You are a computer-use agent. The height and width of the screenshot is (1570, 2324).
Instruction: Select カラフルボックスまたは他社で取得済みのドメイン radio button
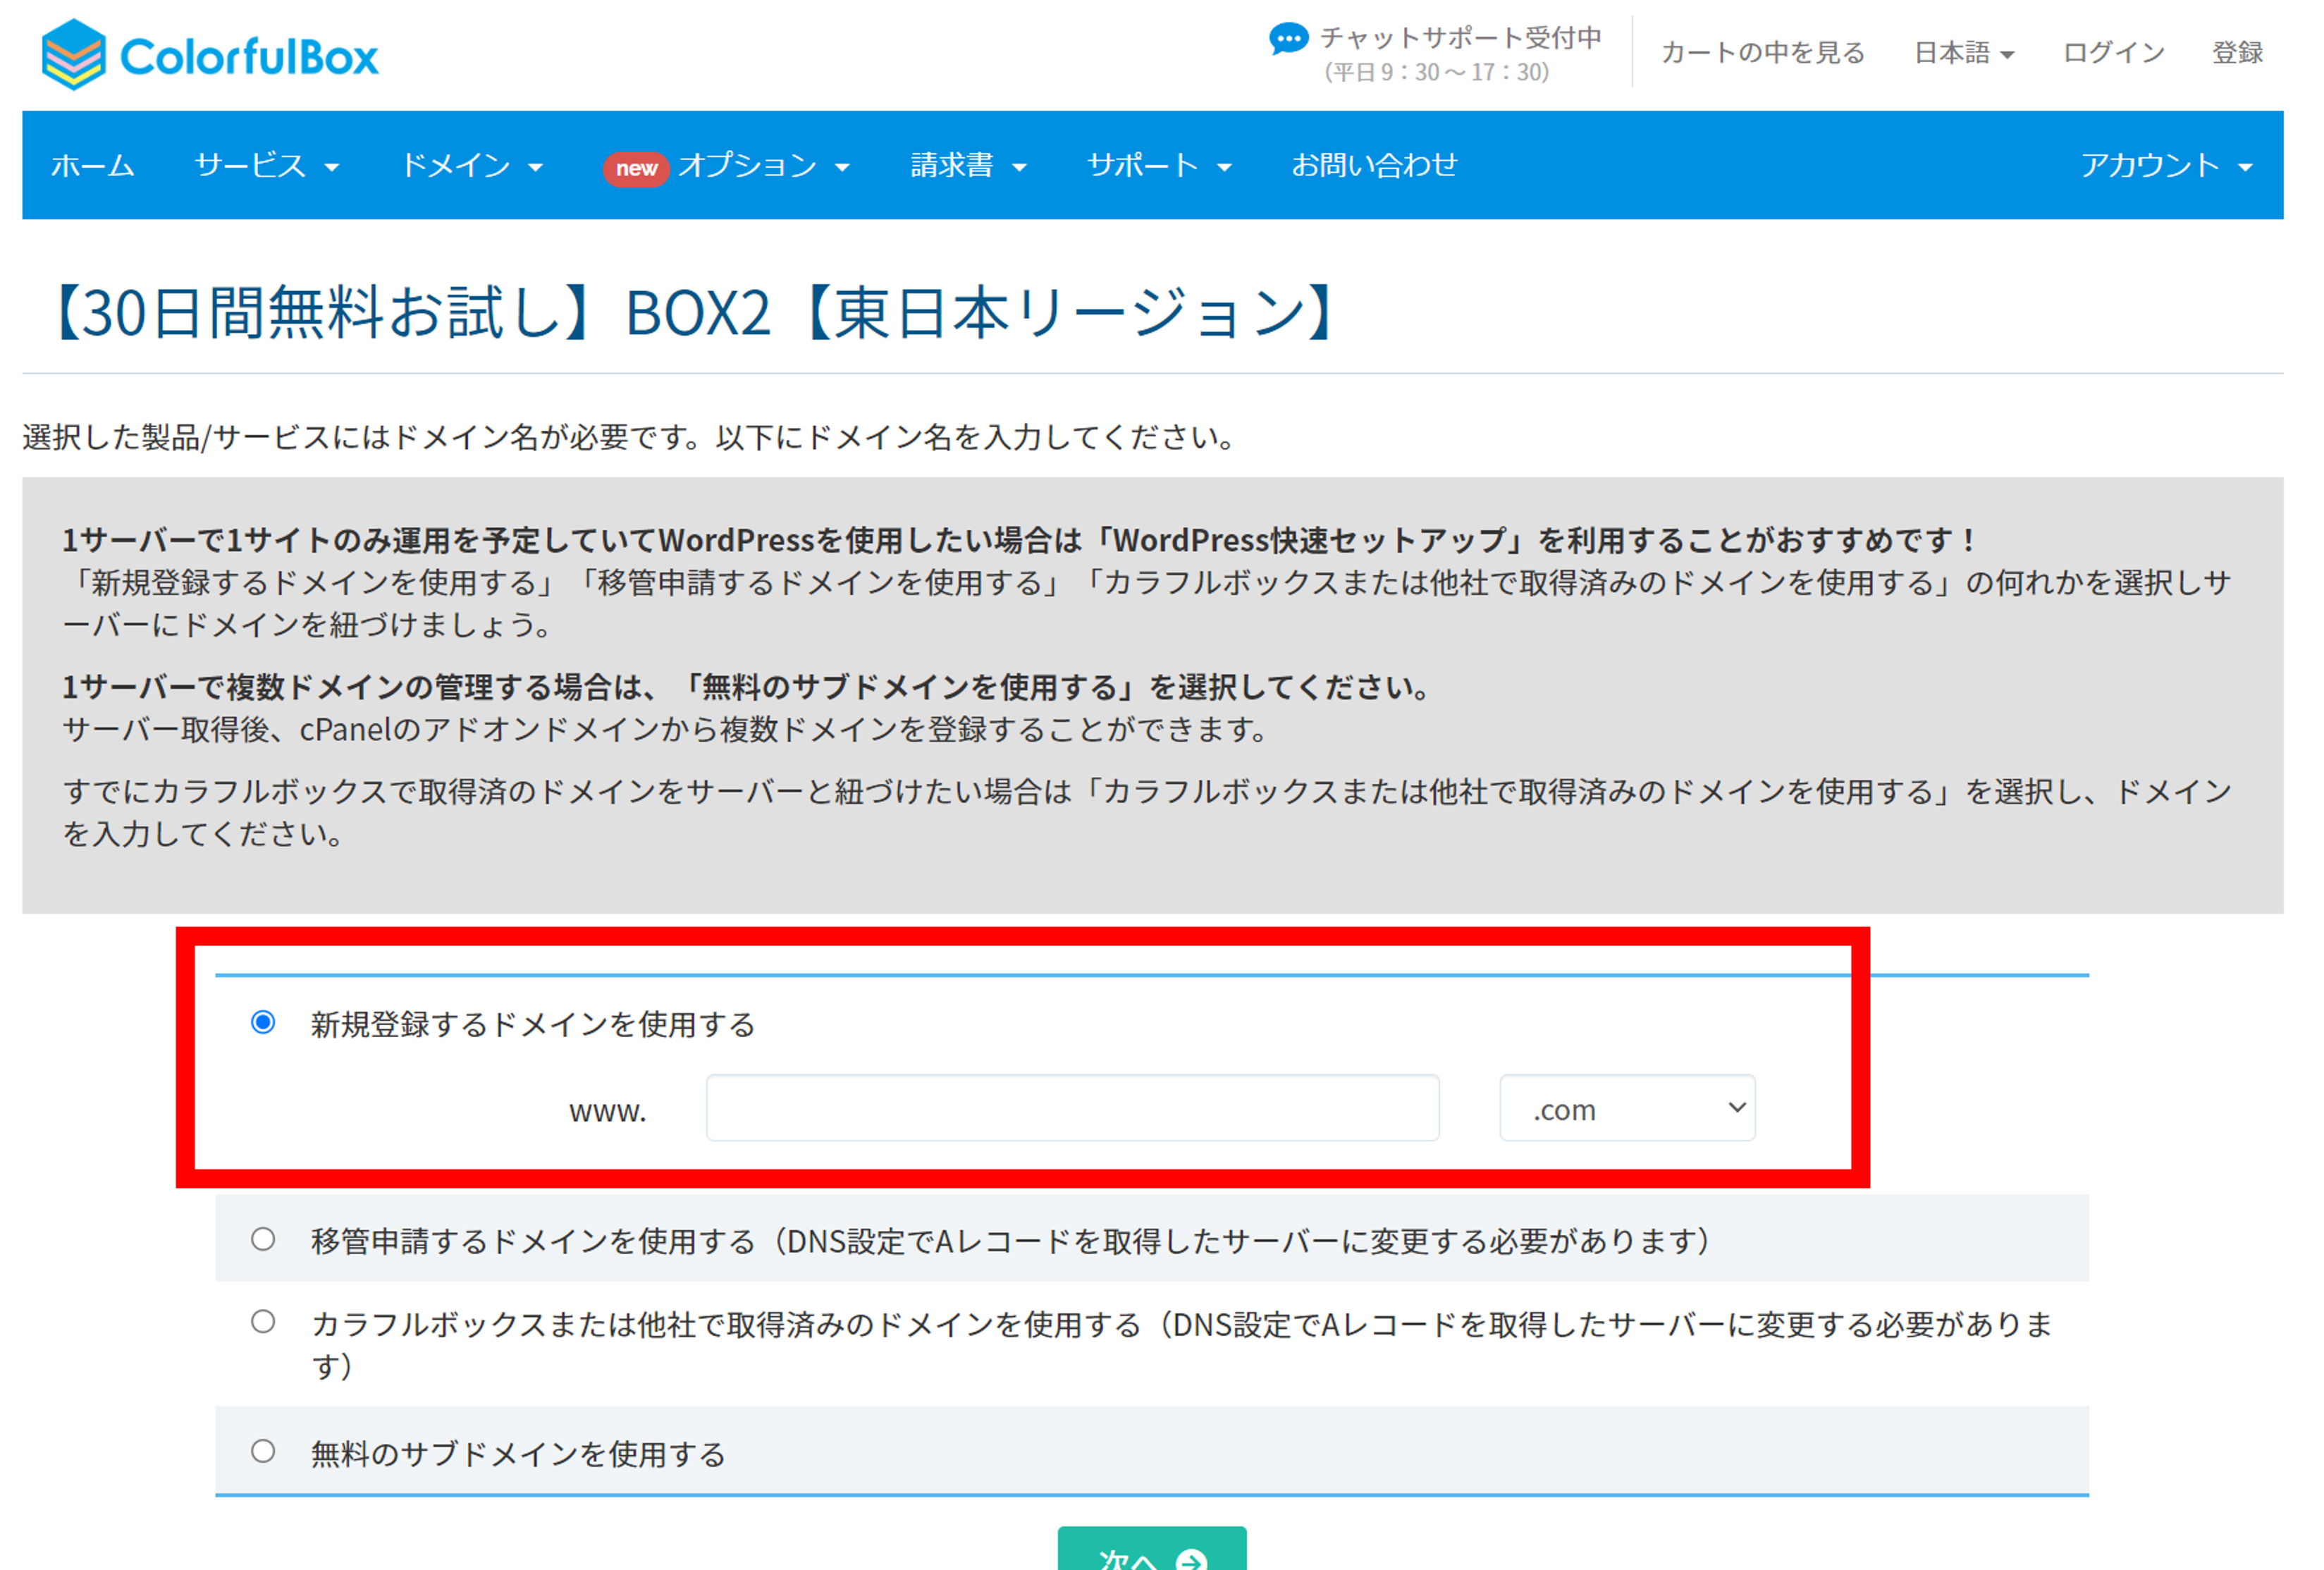point(263,1322)
